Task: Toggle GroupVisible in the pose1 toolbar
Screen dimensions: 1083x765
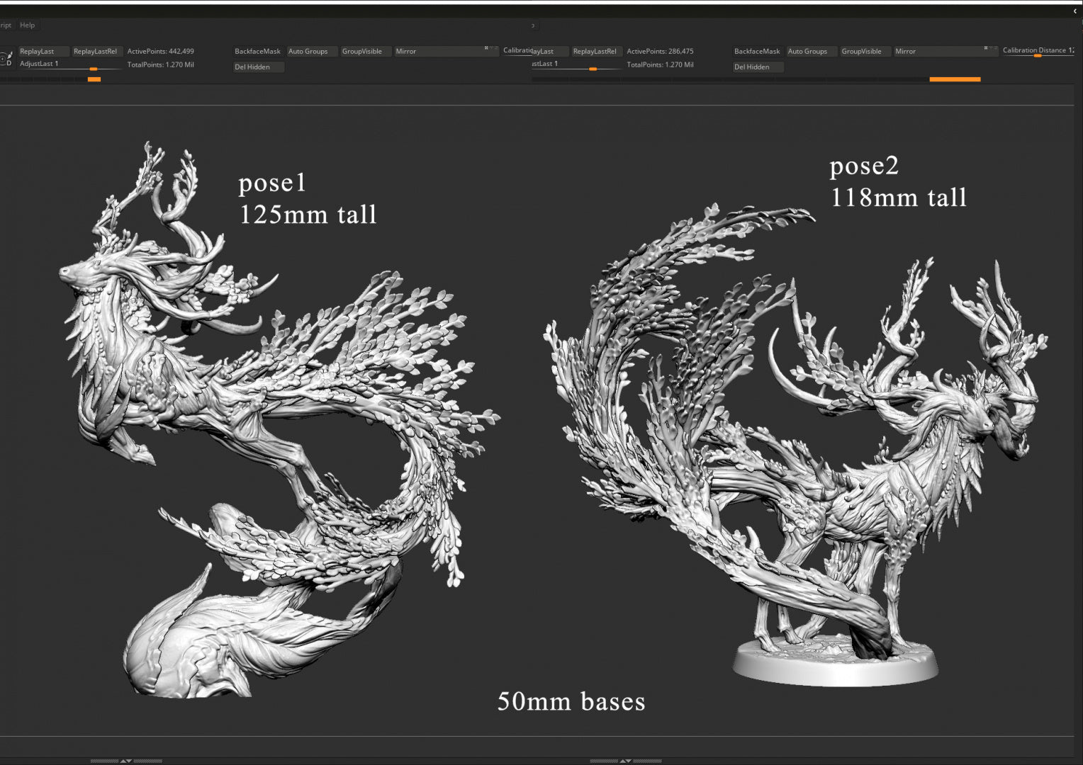Action: click(x=361, y=52)
